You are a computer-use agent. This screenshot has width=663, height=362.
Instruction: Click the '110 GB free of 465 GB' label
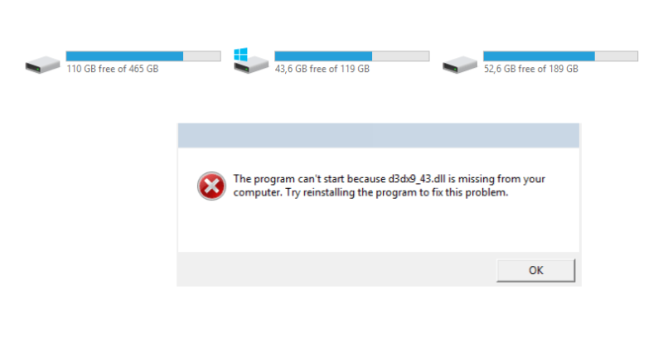point(113,69)
